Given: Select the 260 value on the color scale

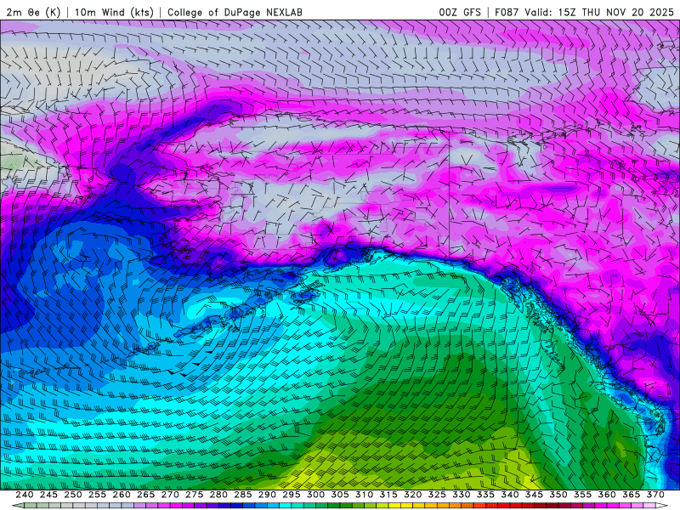Looking at the screenshot, I should tap(122, 495).
